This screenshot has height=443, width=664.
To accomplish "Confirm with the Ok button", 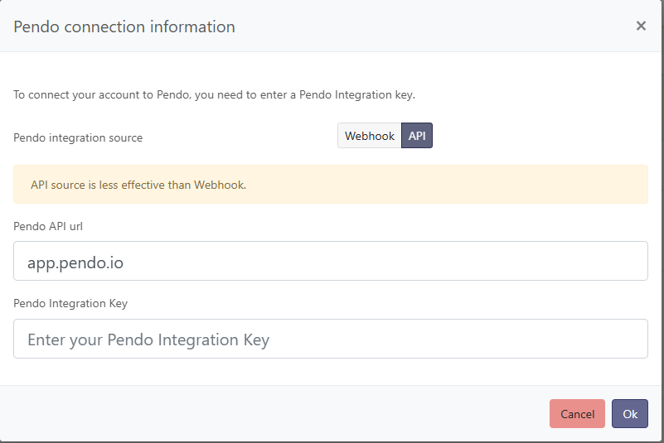I will click(x=630, y=414).
